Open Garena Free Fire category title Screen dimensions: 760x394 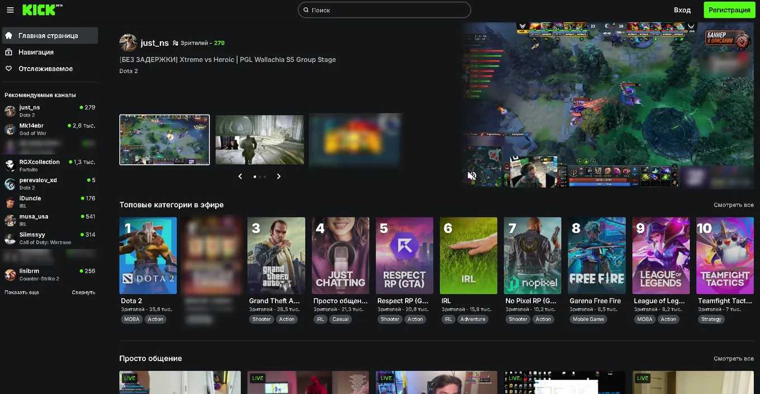(595, 301)
